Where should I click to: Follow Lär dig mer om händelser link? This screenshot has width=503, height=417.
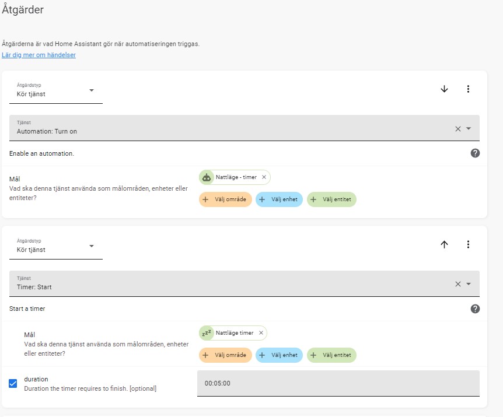click(x=39, y=55)
